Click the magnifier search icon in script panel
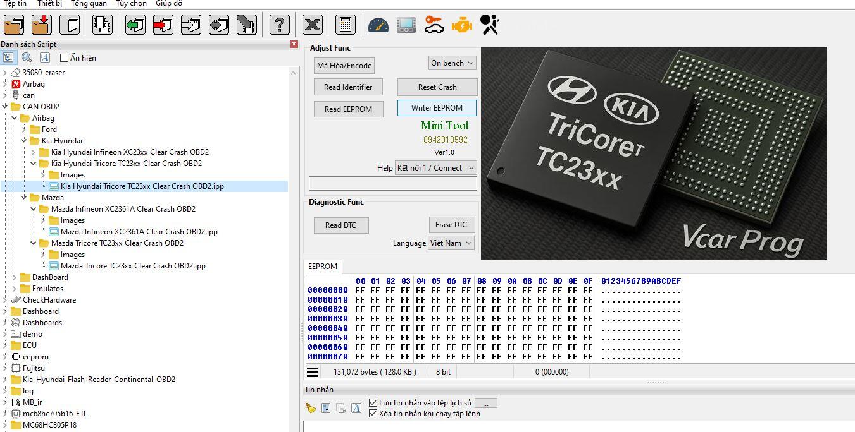 (27, 57)
